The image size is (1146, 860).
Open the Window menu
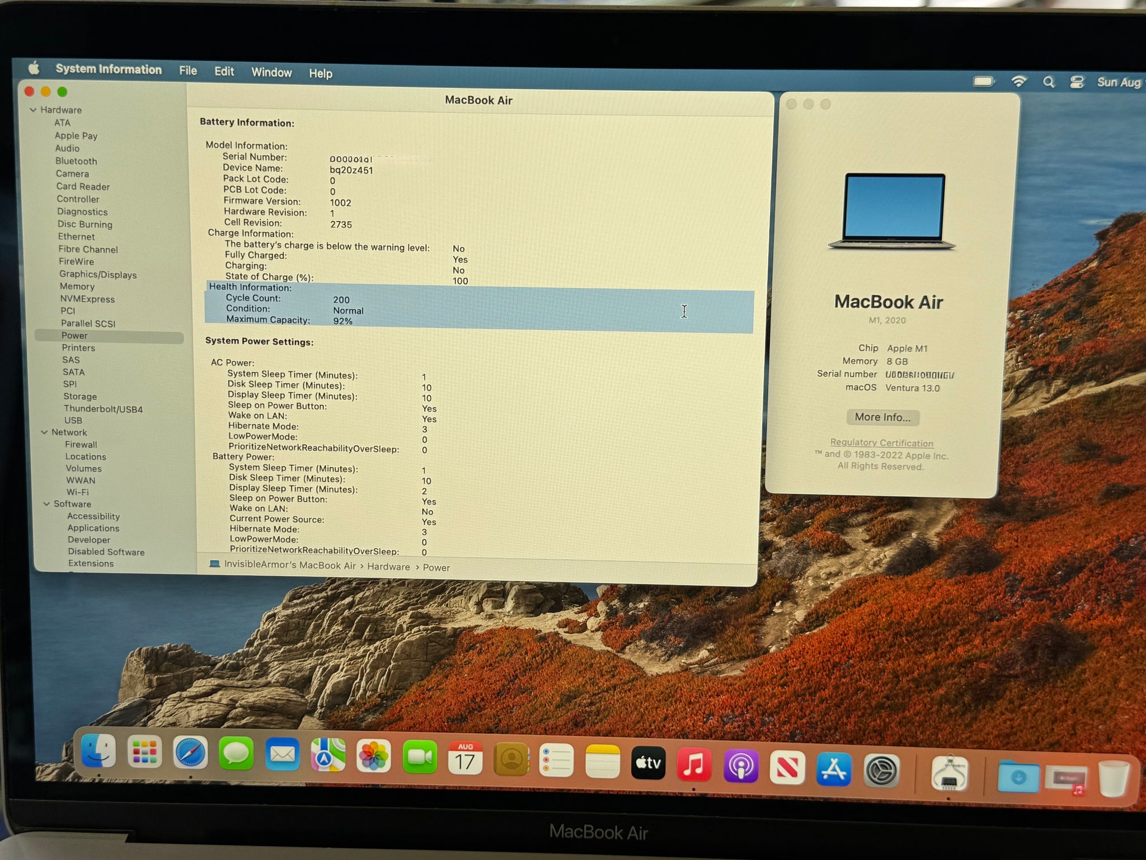[271, 72]
